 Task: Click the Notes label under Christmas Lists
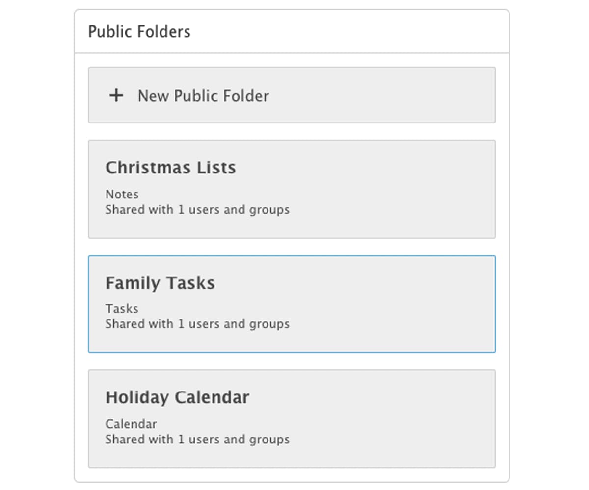pyautogui.click(x=121, y=194)
